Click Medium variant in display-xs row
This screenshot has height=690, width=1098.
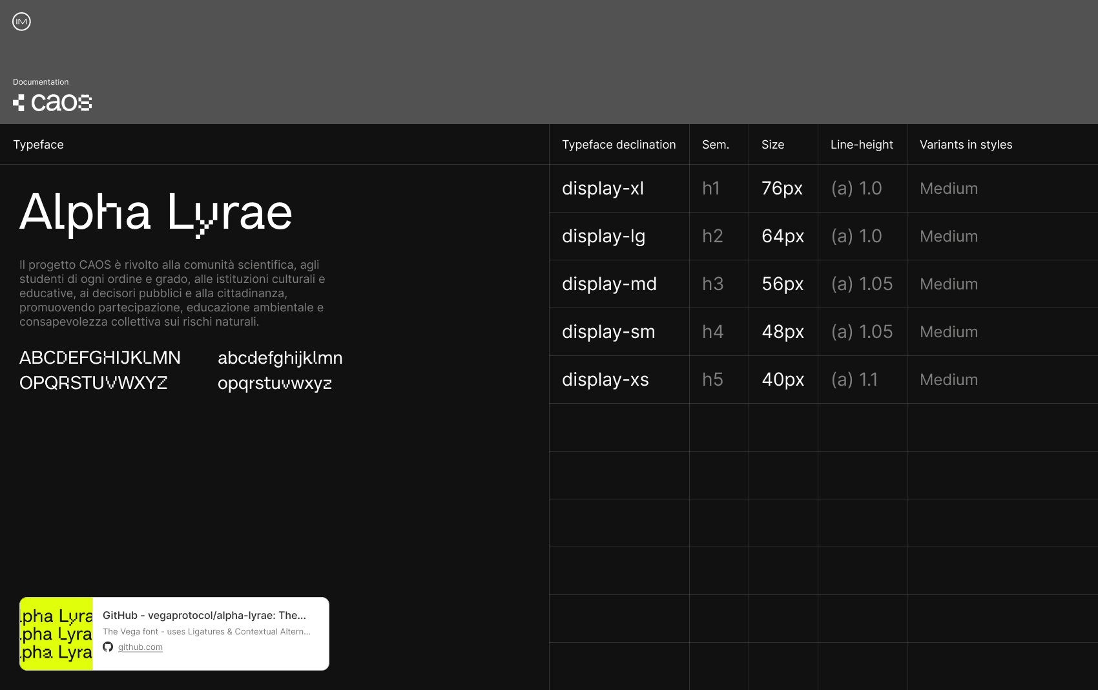(x=949, y=380)
